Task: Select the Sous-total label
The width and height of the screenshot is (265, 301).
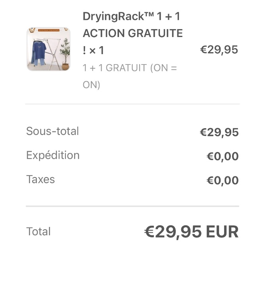Action: point(52,131)
